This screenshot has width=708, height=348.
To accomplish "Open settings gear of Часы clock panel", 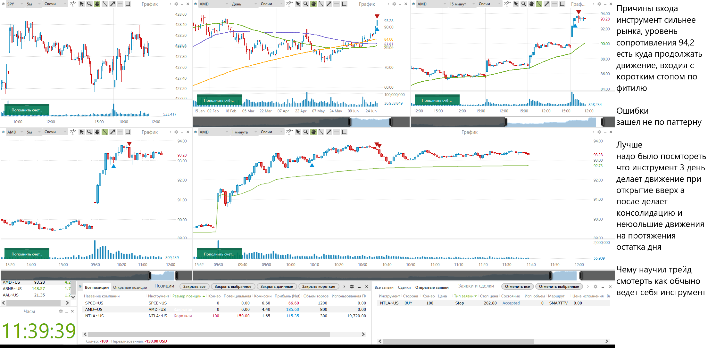I will 61,311.
